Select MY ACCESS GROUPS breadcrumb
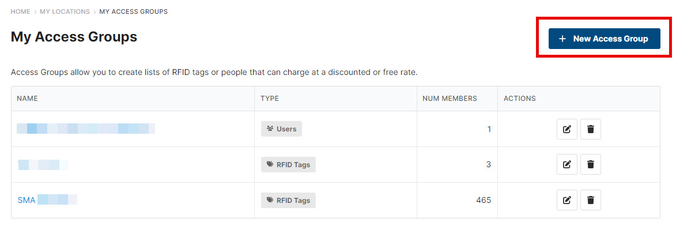Screen dimensions: 676x230 click(133, 12)
